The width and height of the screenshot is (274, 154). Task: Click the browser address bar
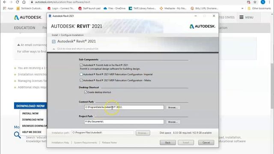coord(136,2)
